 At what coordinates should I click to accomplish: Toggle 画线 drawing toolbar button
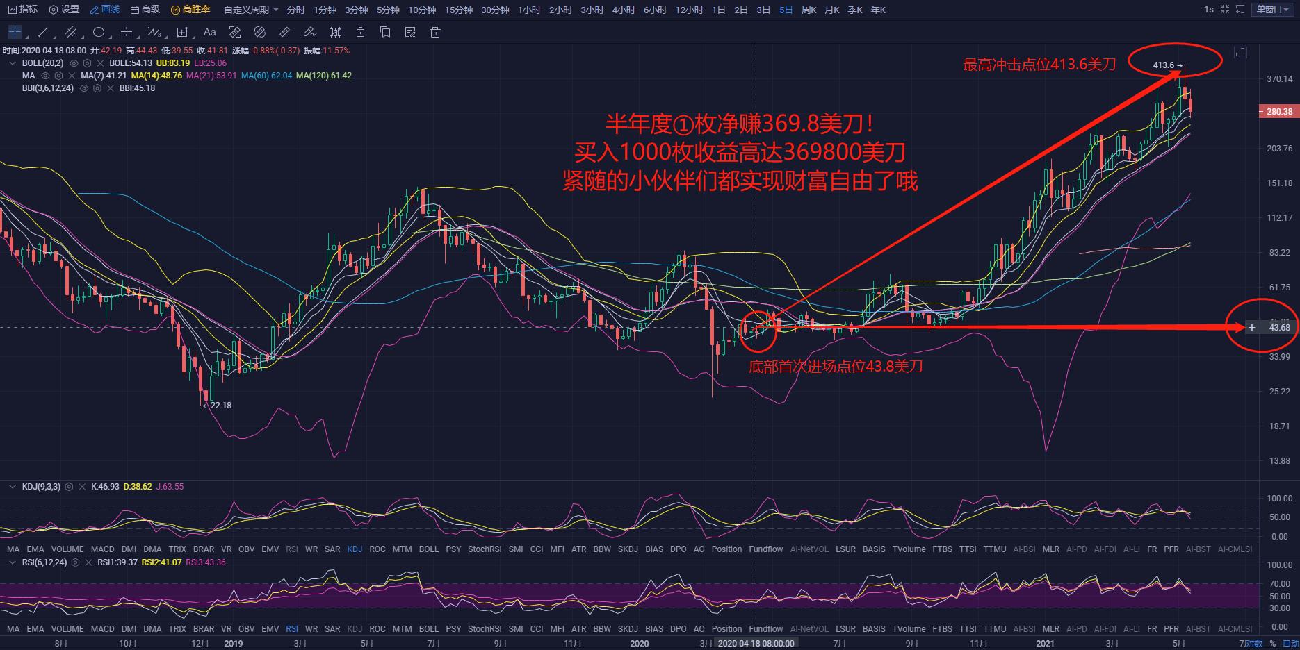coord(104,10)
